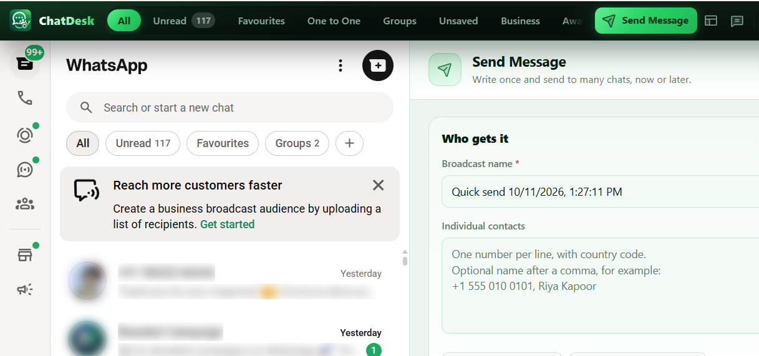The image size is (759, 356).
Task: Switch to Business tab
Action: click(x=520, y=21)
